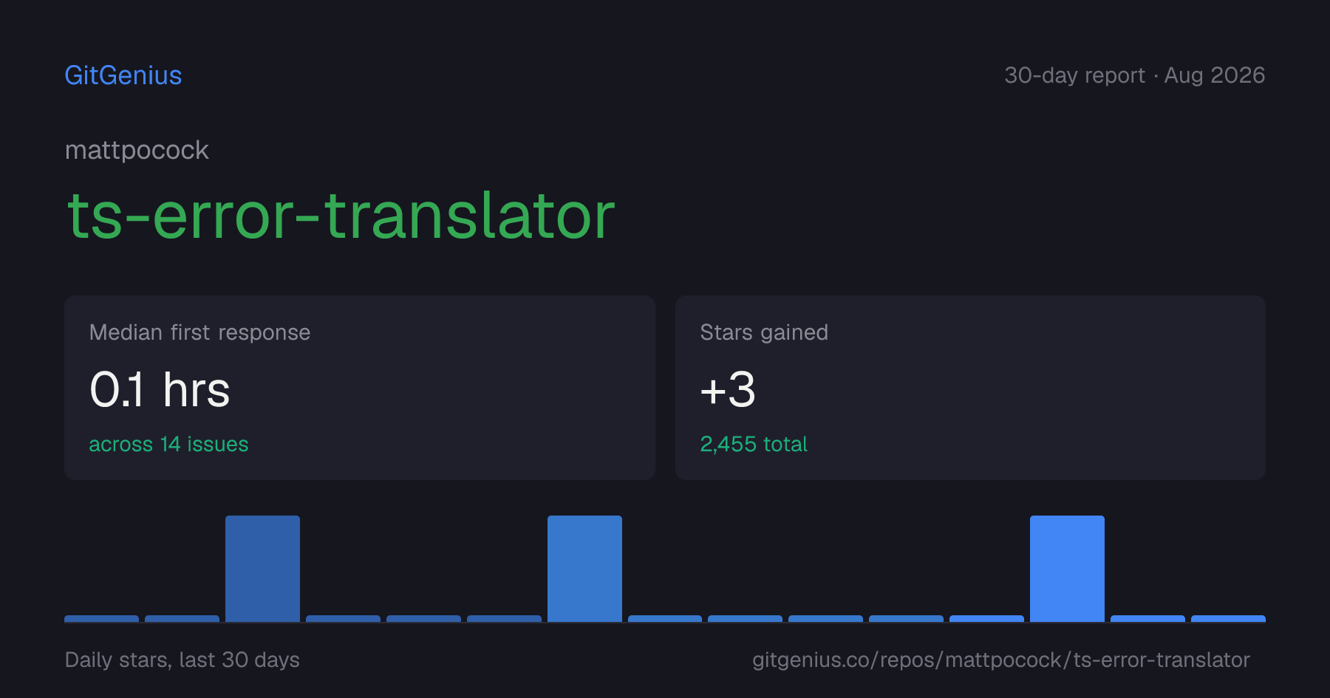
Task: Click the brightest tall bar near chart end
Action: coord(1067,569)
